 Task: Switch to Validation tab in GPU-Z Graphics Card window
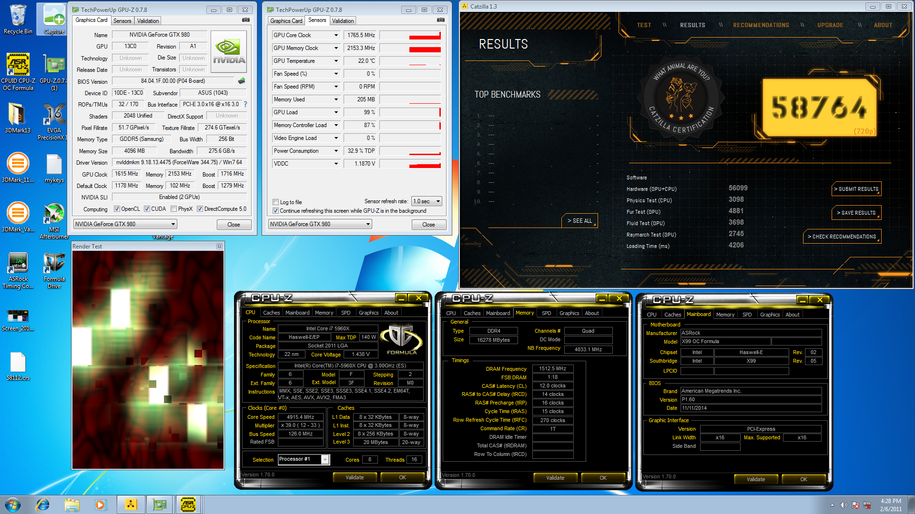(x=148, y=21)
